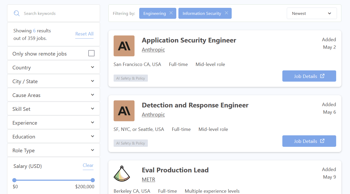This screenshot has height=194, width=350.
Task: Open Job Details for Detection and Response Engineer
Action: pyautogui.click(x=309, y=141)
